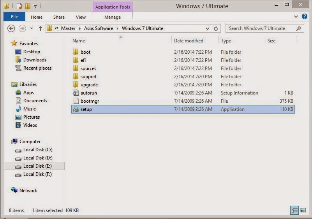Select the autorun setup information file icon

point(76,93)
